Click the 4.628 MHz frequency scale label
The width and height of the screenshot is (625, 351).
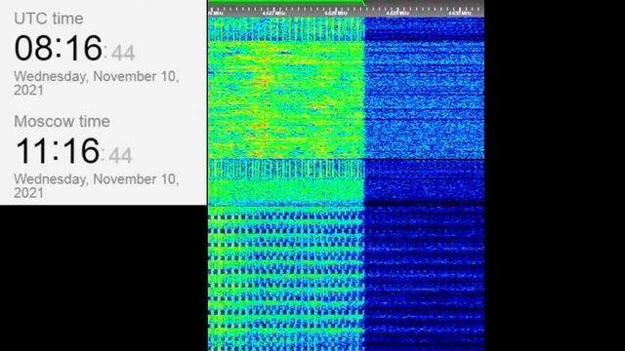(336, 13)
